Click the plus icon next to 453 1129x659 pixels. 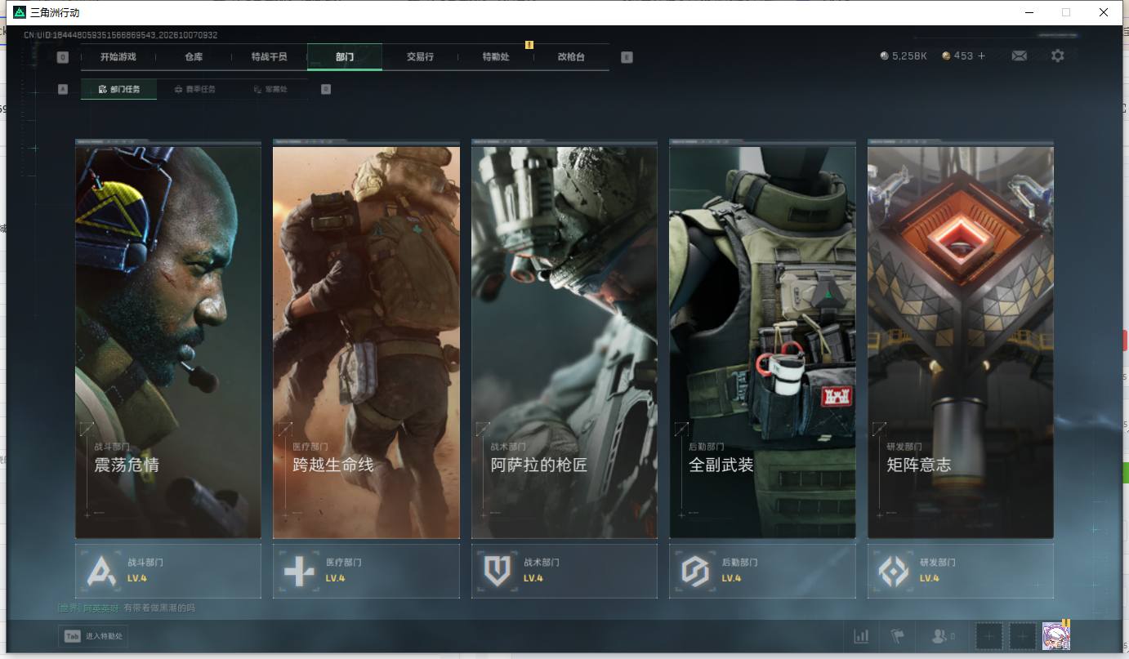981,56
